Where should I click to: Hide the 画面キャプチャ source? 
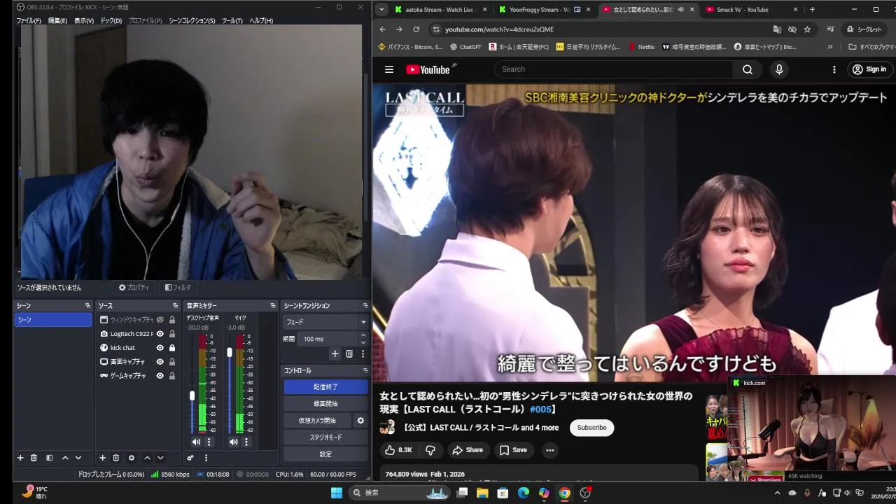click(160, 362)
